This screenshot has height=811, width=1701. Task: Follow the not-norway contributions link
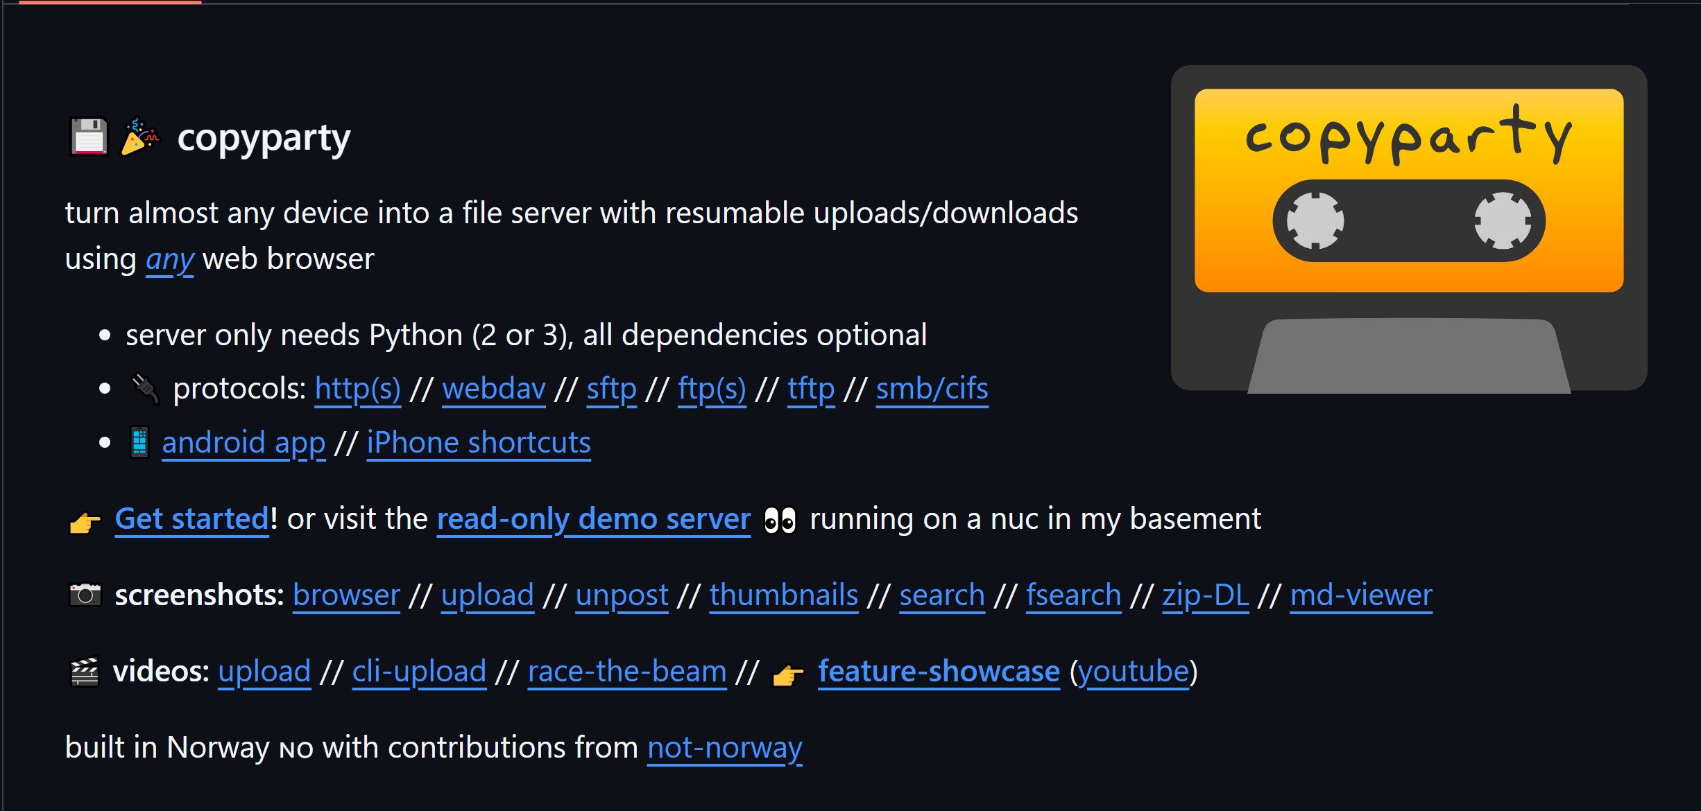coord(724,747)
